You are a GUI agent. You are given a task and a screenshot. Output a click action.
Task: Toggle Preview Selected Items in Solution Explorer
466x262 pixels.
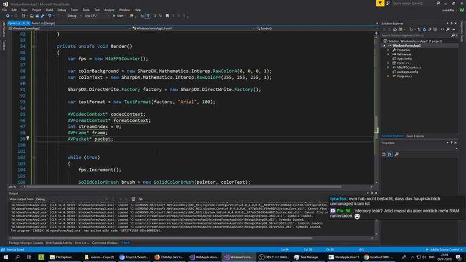453,29
